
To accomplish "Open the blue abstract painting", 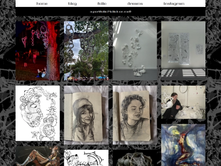I will [183, 145].
